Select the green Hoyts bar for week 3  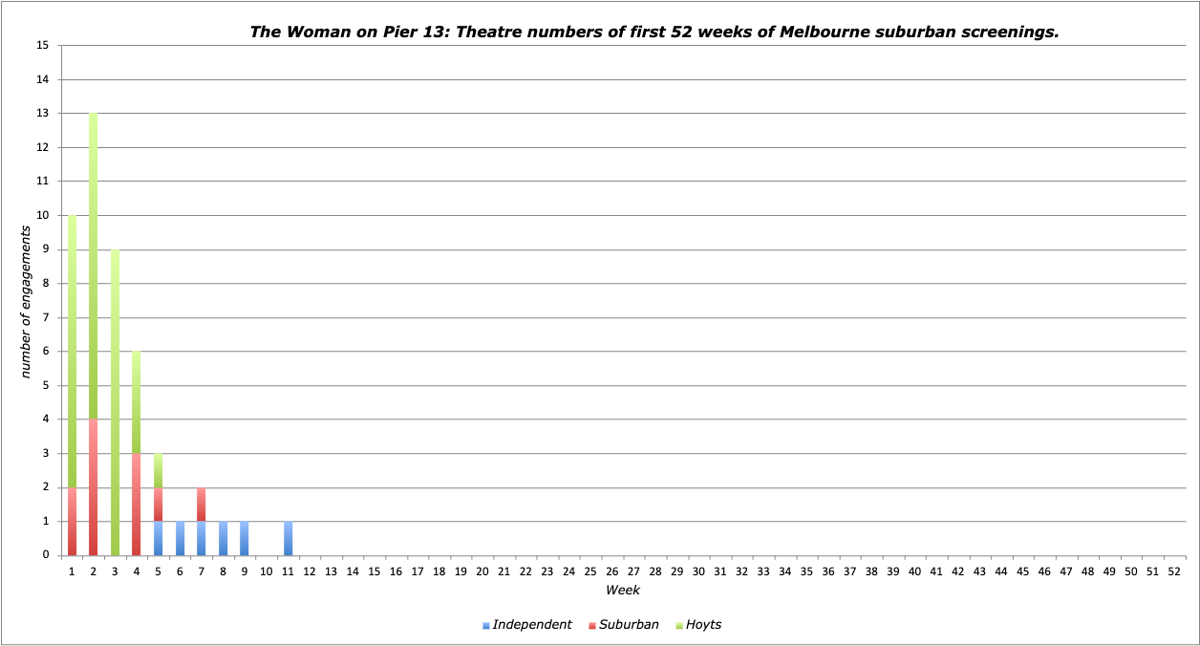(x=115, y=402)
